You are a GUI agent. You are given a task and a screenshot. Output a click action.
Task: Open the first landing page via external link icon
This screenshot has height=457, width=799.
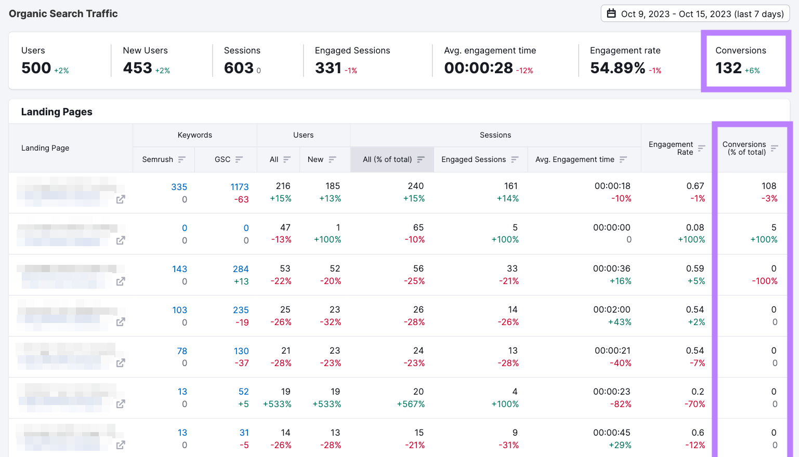click(x=120, y=199)
